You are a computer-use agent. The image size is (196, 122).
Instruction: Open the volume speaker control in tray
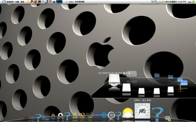tap(162, 2)
